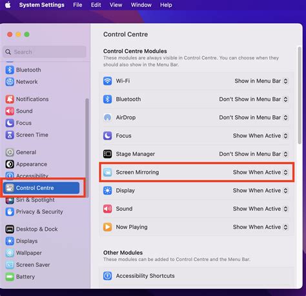Viewport: 306px width, 296px height.
Task: Open Now Playing Show When Active dropdown
Action: (260, 227)
